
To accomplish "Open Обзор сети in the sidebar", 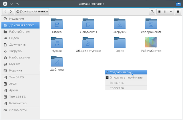I will [x=21, y=110].
